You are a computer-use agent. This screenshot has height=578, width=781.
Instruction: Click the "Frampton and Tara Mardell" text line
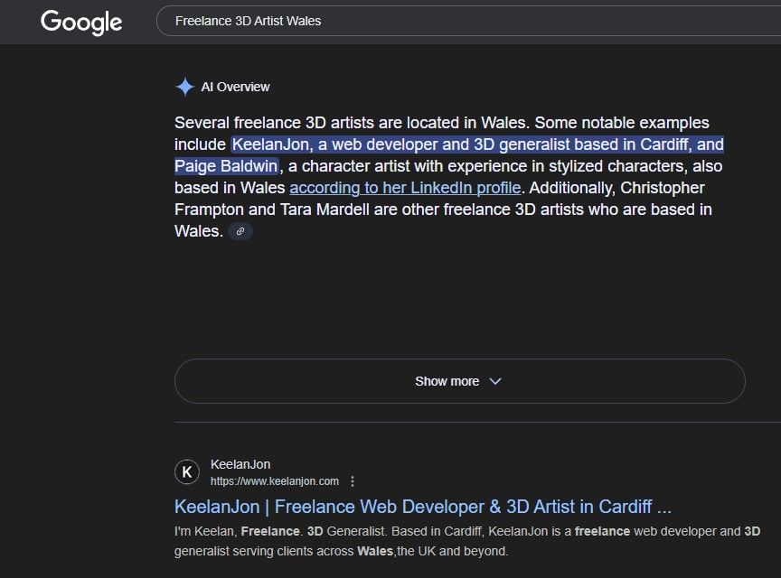(443, 210)
